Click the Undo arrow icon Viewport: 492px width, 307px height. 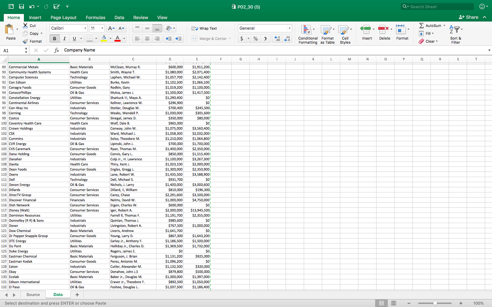point(32,6)
